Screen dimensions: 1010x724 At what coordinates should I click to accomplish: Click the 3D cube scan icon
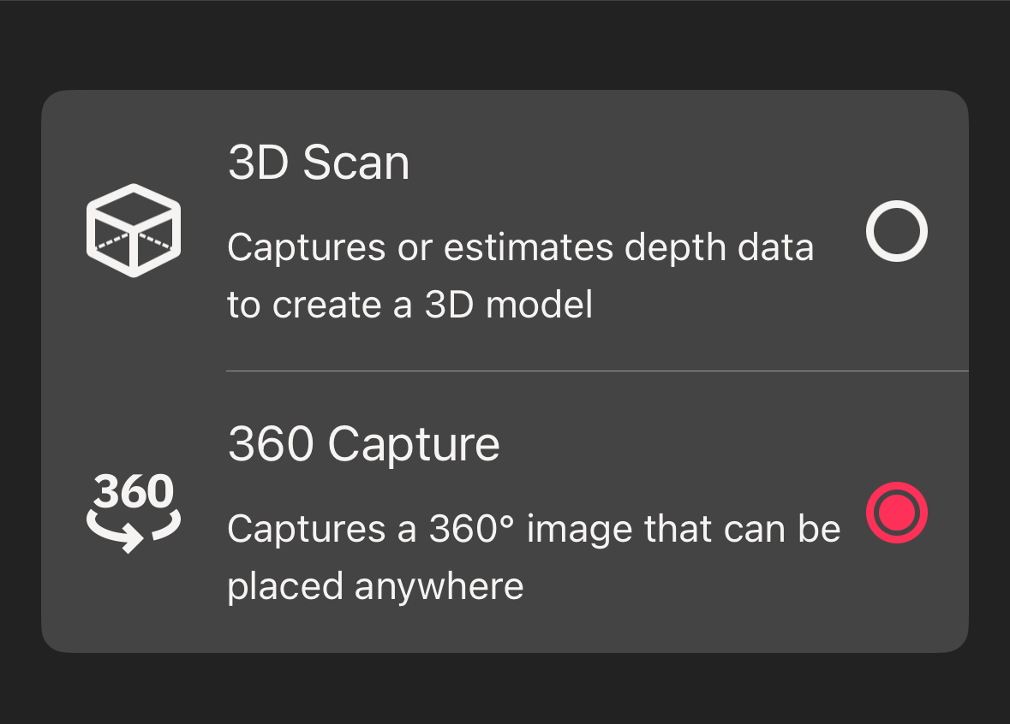click(x=134, y=230)
